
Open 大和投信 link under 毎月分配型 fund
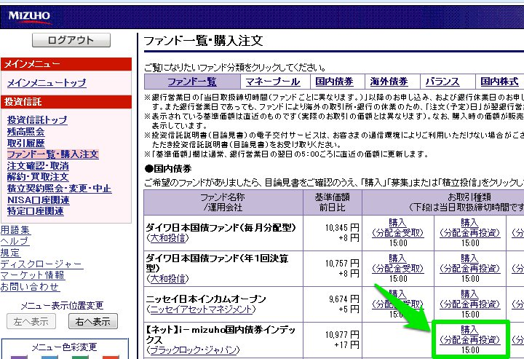(x=167, y=238)
